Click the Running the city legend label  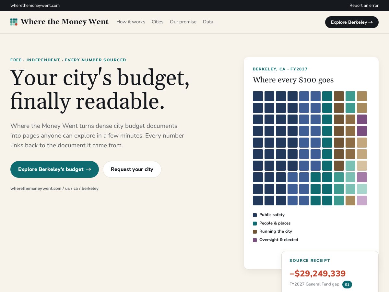pos(276,231)
